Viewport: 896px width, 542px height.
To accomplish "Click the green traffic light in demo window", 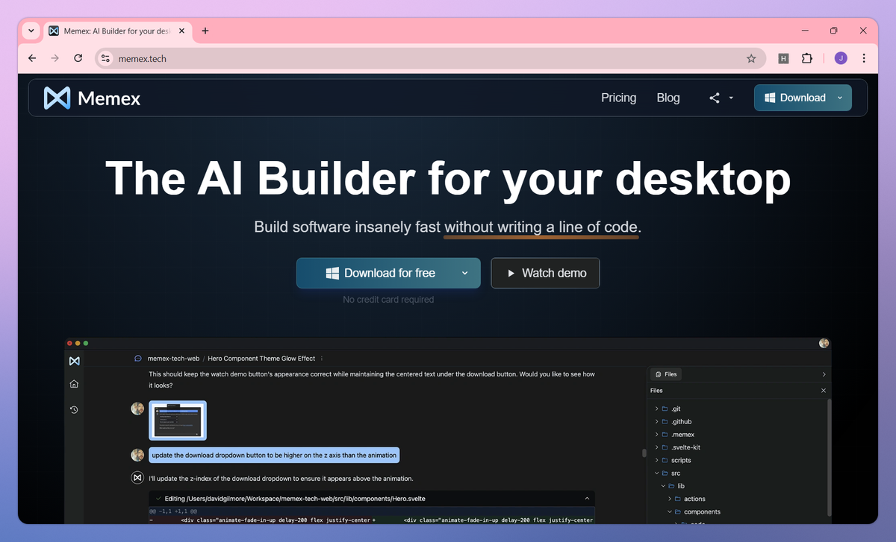I will (86, 343).
